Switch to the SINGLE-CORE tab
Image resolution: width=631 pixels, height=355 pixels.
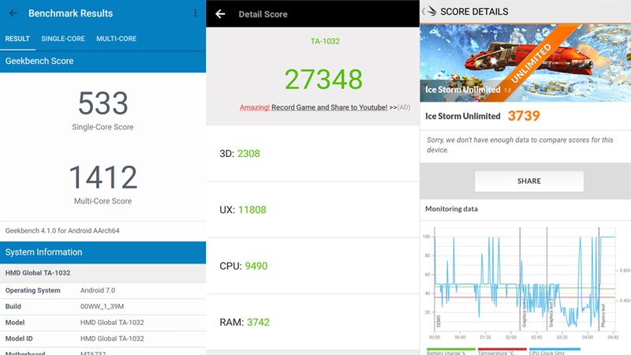coord(63,39)
